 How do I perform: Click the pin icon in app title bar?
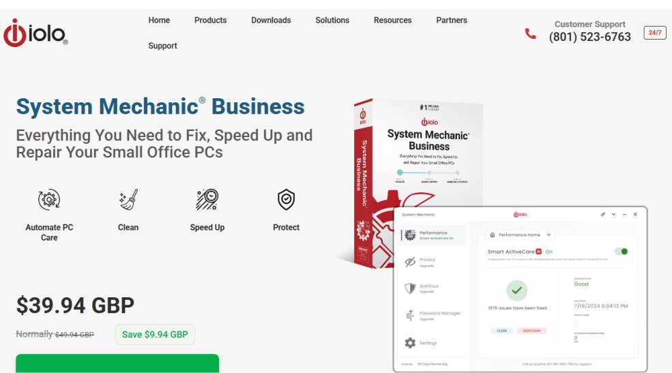pos(603,214)
